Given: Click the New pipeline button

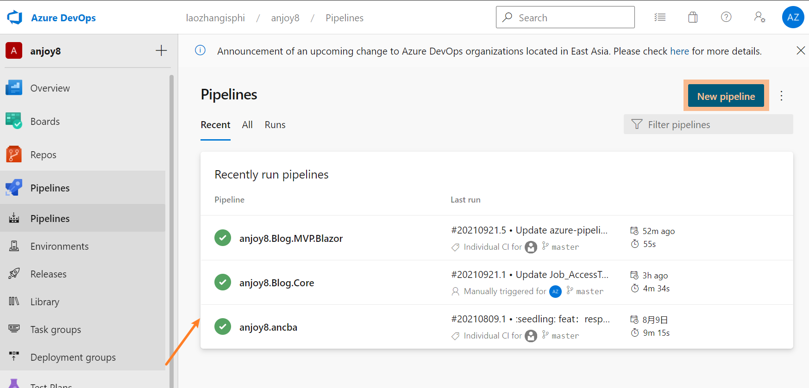Looking at the screenshot, I should 726,96.
